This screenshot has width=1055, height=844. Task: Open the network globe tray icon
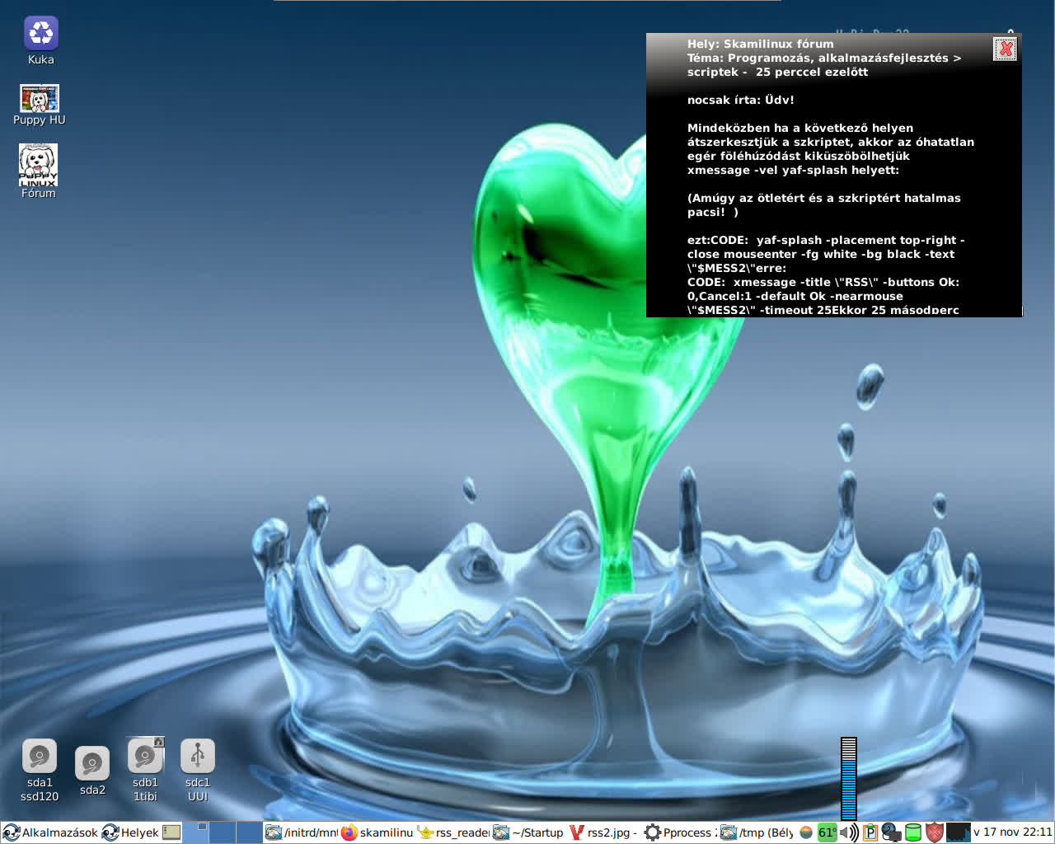click(x=891, y=832)
